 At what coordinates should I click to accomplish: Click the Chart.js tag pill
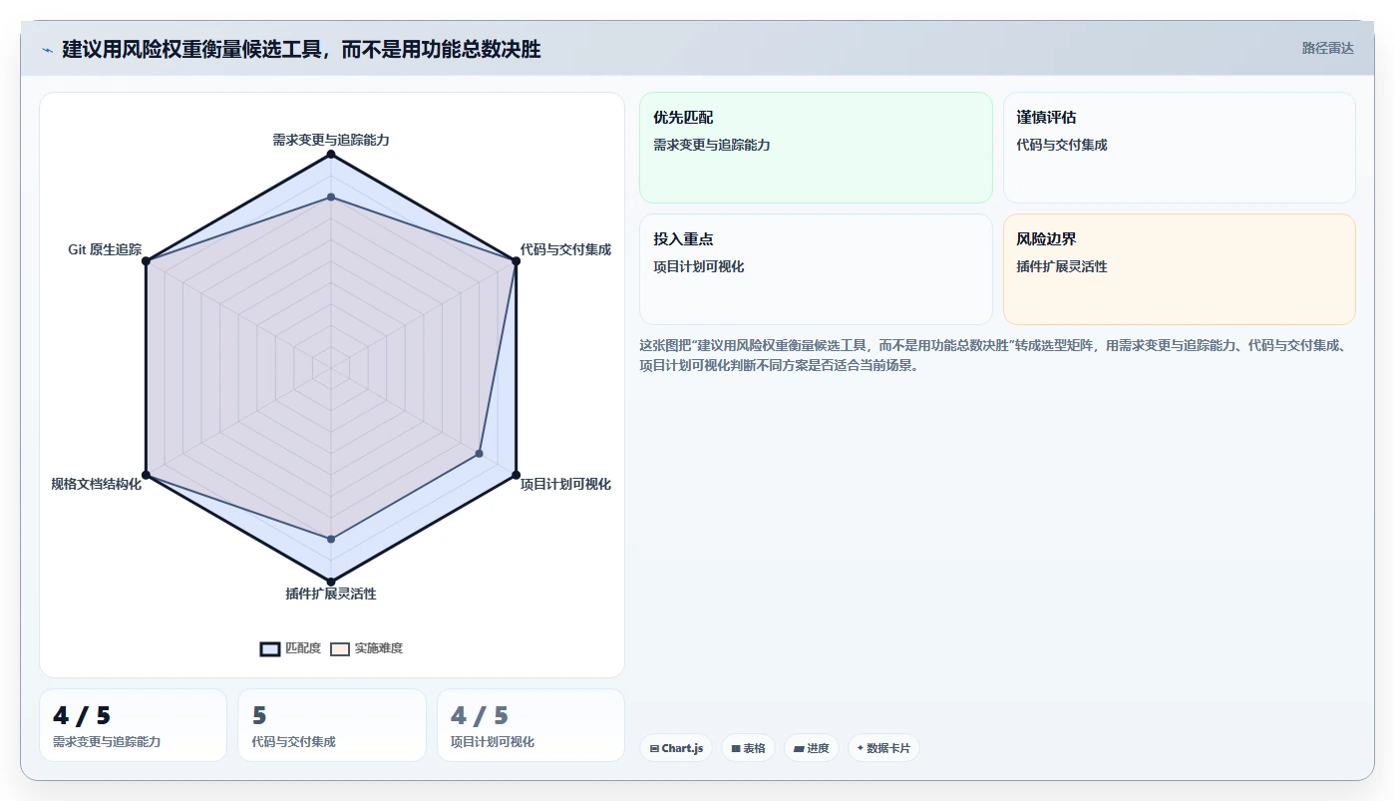point(676,748)
